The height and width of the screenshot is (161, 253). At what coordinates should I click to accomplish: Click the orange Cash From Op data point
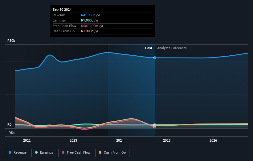[x=155, y=126]
